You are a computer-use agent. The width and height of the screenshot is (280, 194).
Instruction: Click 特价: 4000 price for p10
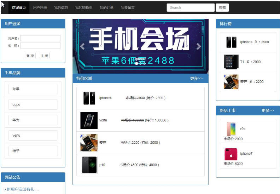pyautogui.click(x=149, y=165)
